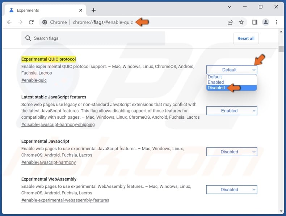The height and width of the screenshot is (216, 286).
Task: Choose Enabled in the open dropdown list
Action: [232, 82]
